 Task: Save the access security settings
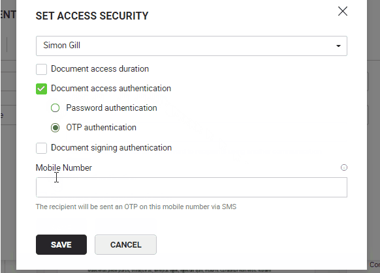tap(61, 244)
